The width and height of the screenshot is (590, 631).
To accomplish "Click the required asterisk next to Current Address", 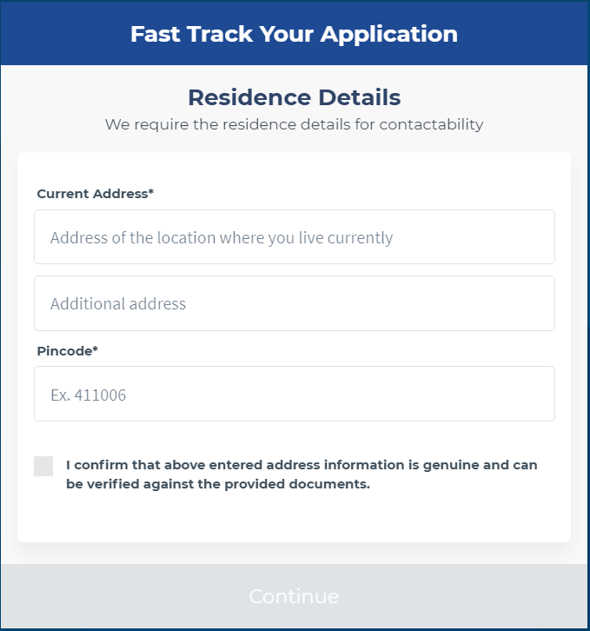I will 151,193.
